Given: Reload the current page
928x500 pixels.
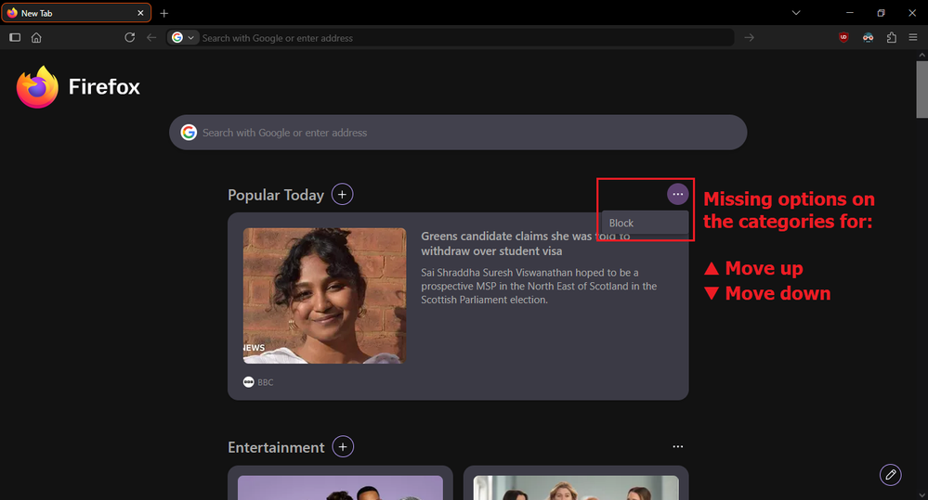Looking at the screenshot, I should point(130,38).
